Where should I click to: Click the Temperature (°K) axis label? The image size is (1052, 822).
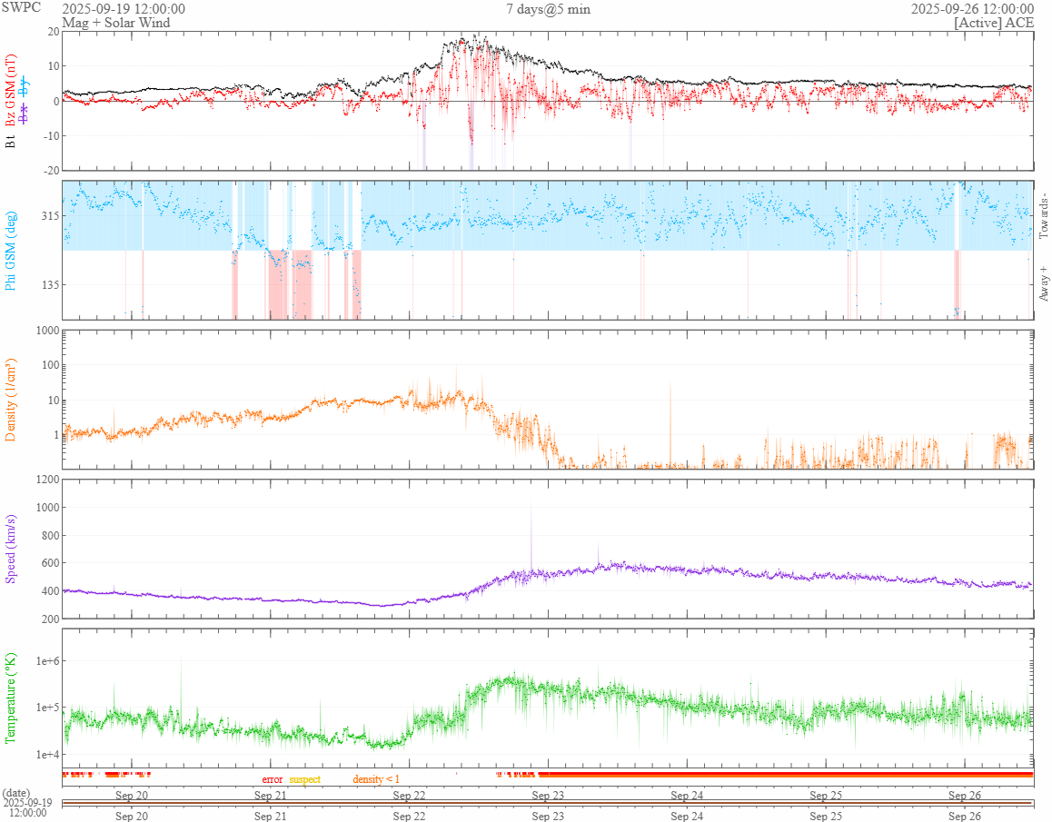[x=10, y=698]
